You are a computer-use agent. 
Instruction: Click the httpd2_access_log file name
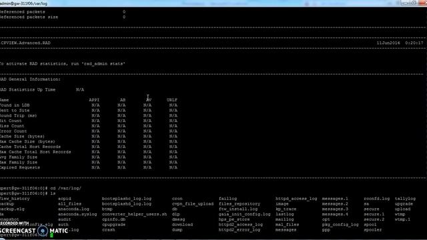click(241, 225)
